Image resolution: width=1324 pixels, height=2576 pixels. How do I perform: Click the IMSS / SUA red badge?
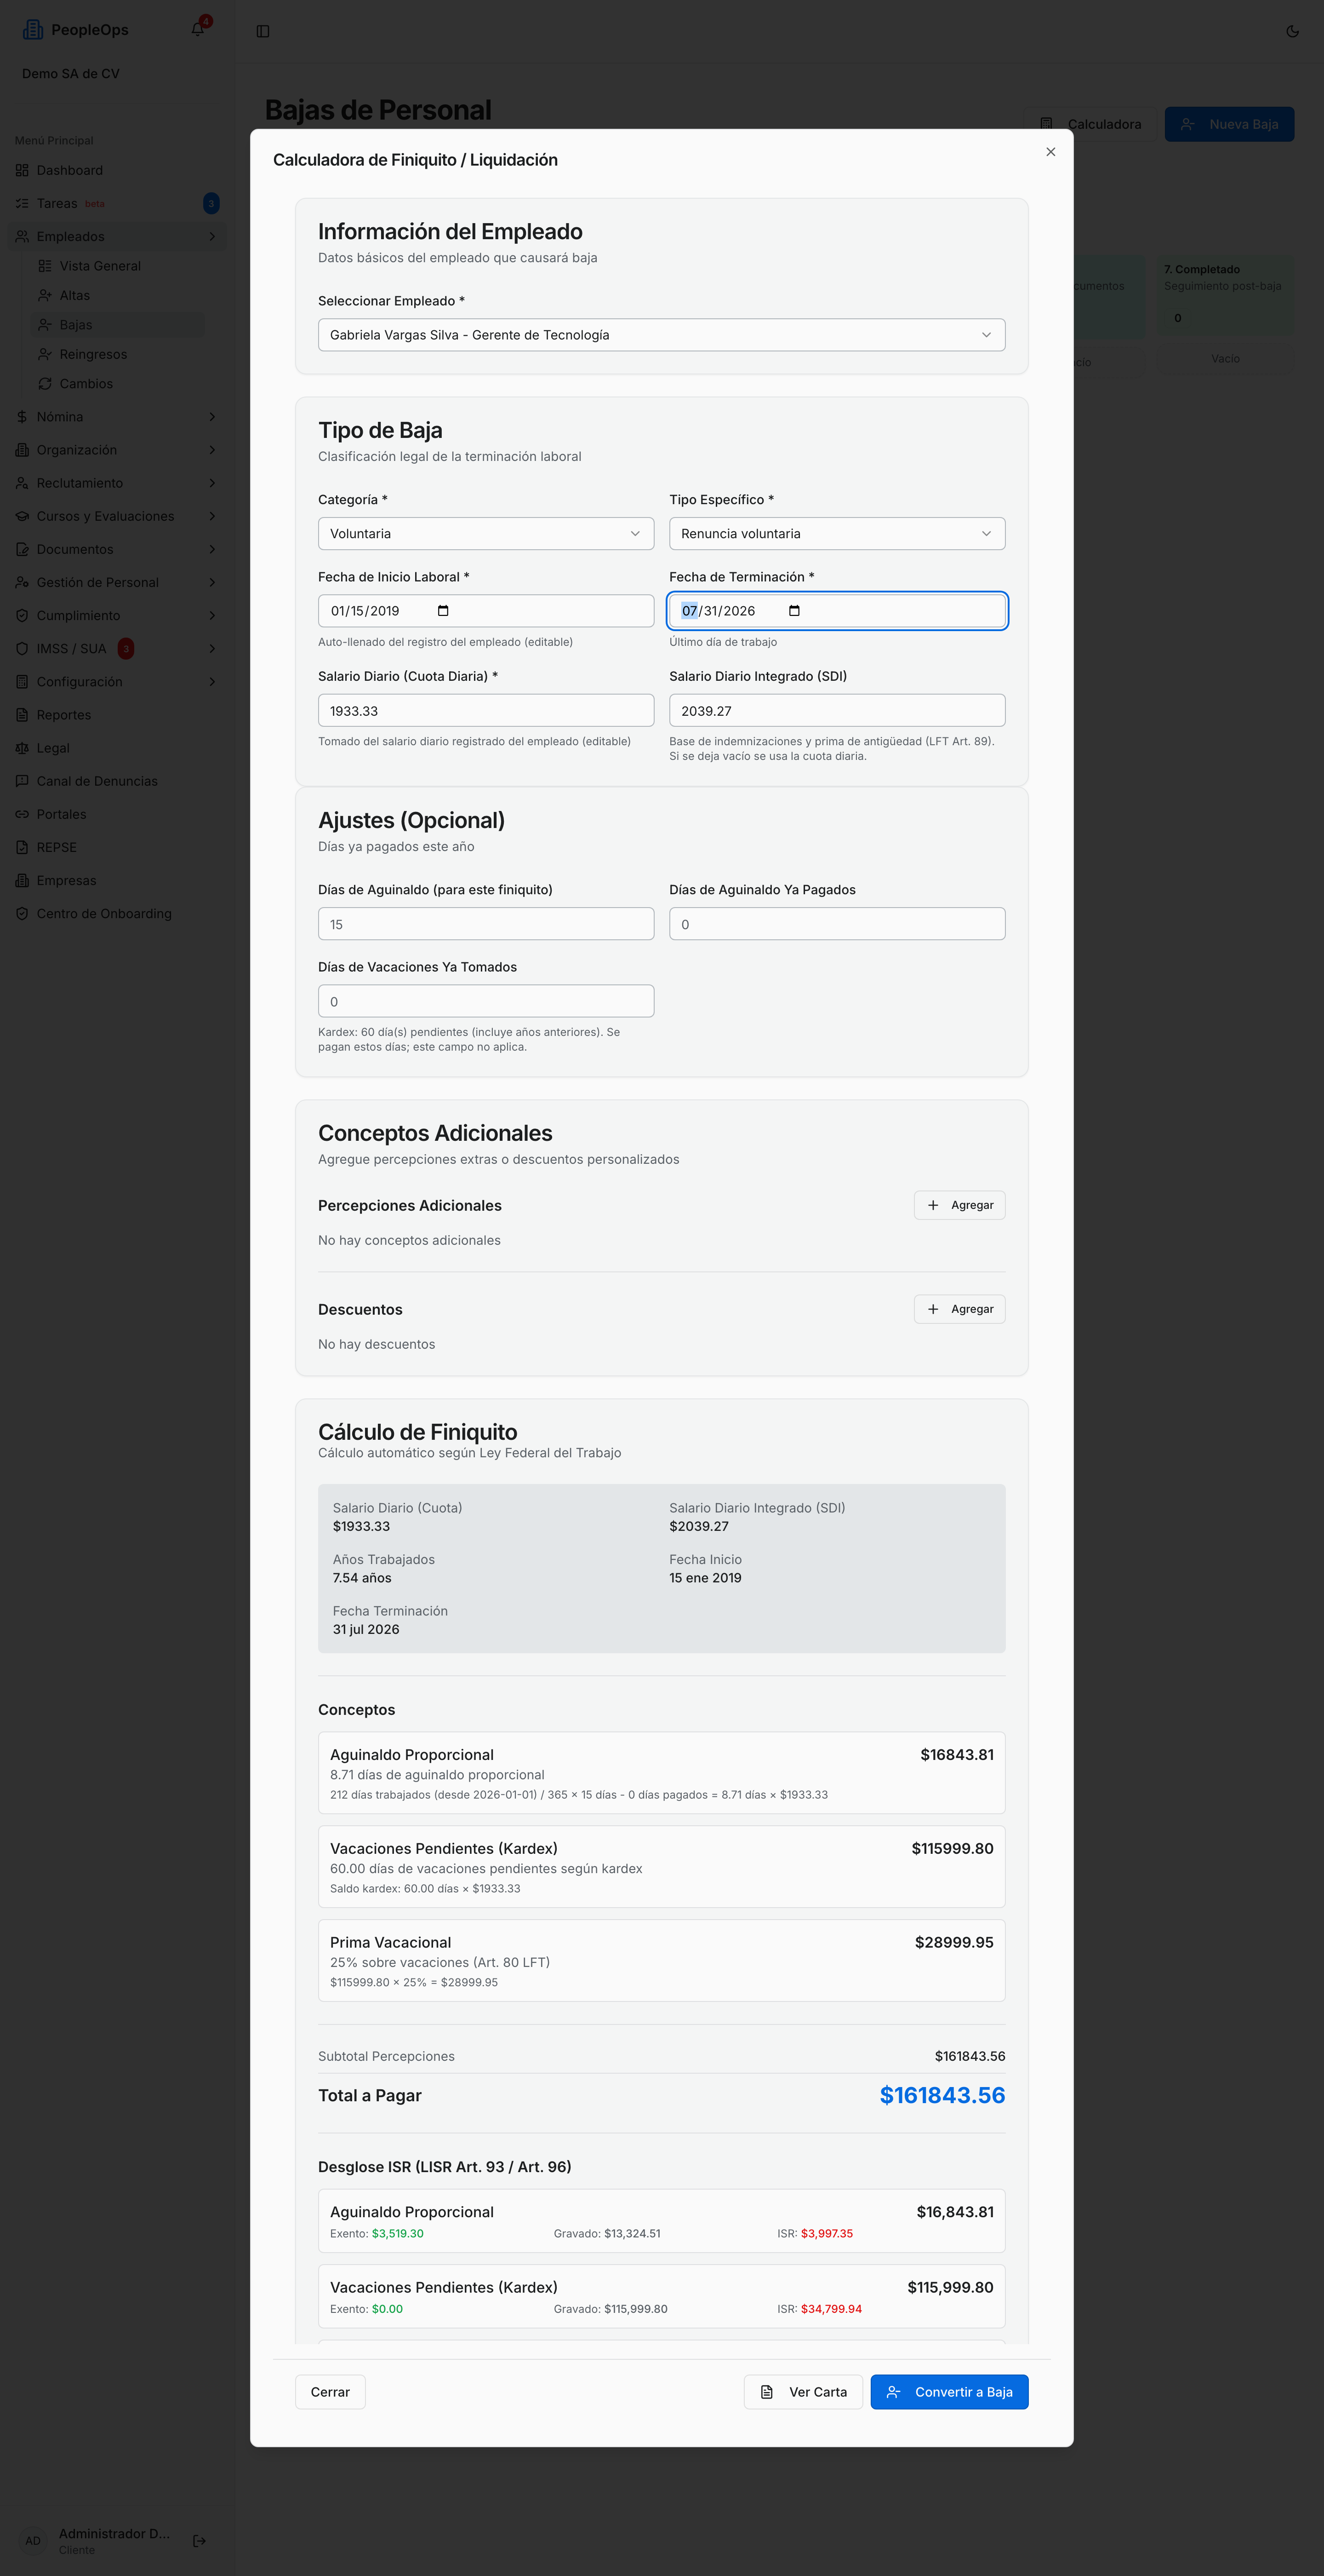click(x=126, y=649)
